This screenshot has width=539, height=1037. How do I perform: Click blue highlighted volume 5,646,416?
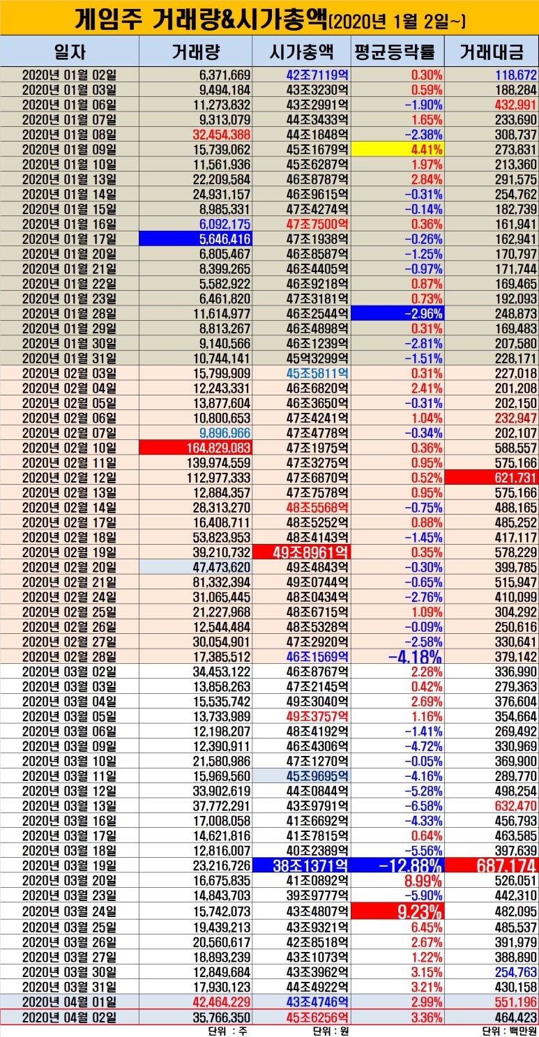[196, 239]
